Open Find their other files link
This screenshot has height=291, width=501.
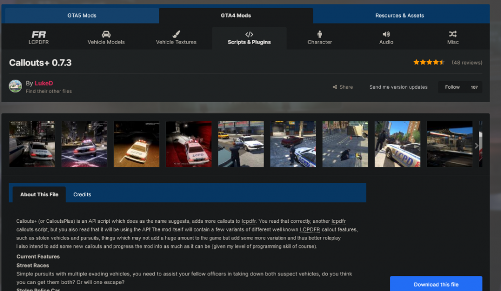tap(49, 91)
